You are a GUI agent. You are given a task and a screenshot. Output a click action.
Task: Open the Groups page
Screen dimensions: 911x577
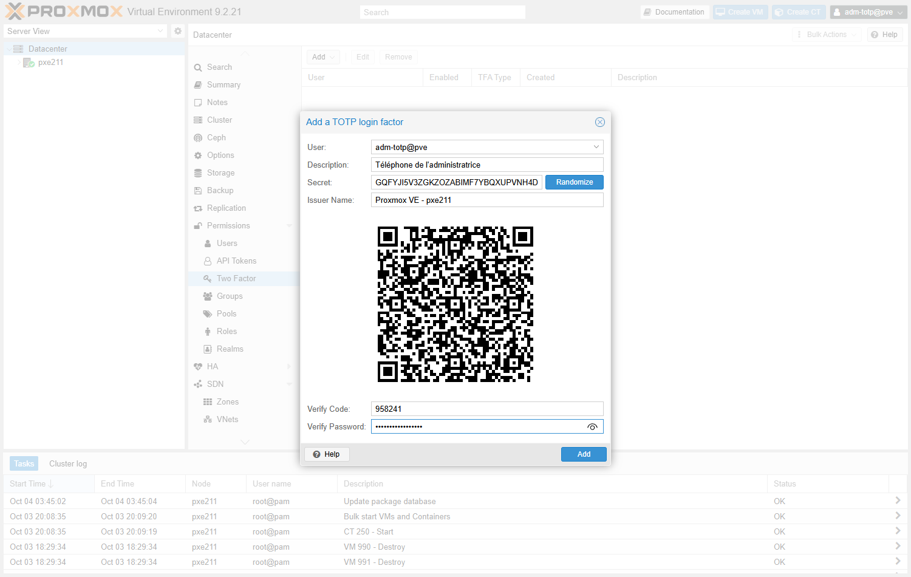230,296
